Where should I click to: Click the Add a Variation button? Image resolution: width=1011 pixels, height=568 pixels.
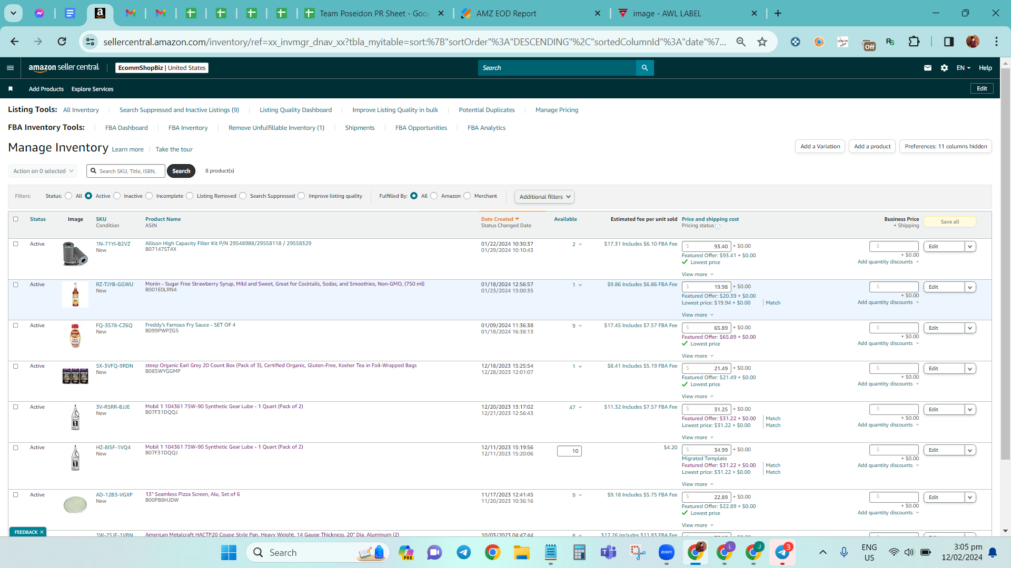(820, 147)
